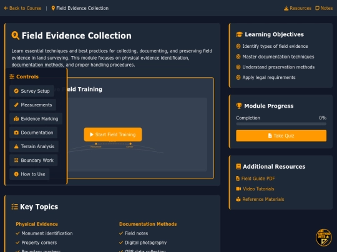Image resolution: width=337 pixels, height=252 pixels.
Task: Click the magnifier icon beside page title
Action: 15,35
